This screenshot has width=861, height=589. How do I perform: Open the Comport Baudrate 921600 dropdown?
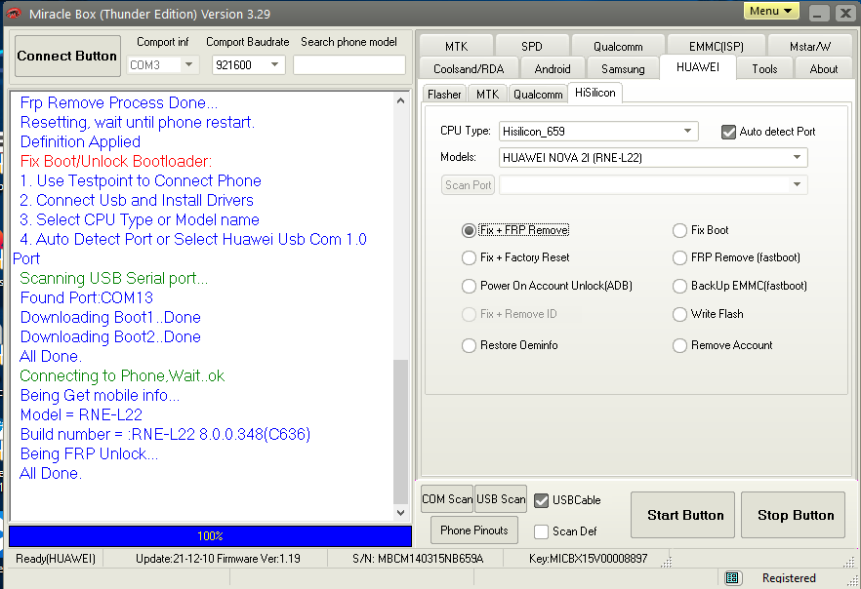pos(274,64)
